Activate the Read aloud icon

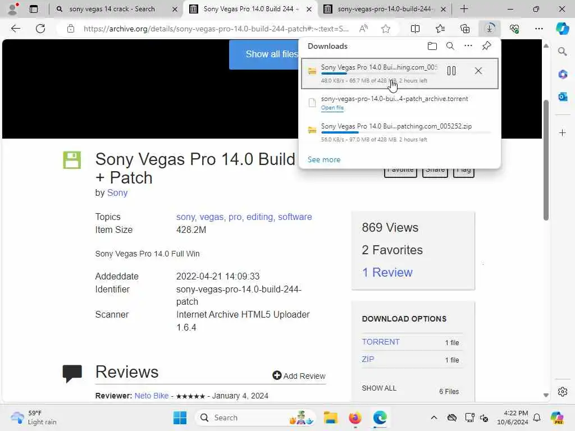pos(363,29)
